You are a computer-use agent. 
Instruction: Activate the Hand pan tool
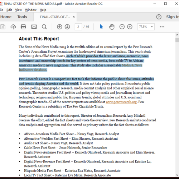click(112, 26)
